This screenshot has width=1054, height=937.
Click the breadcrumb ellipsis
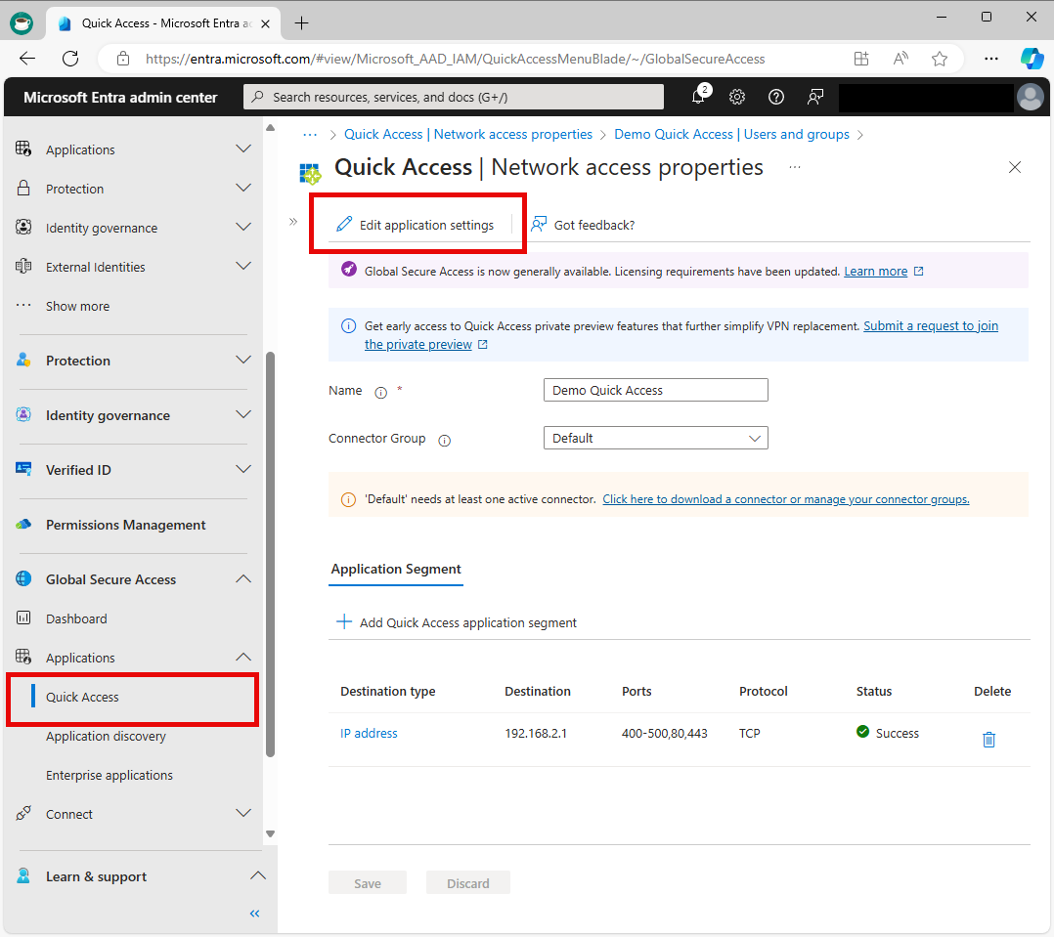click(x=310, y=134)
